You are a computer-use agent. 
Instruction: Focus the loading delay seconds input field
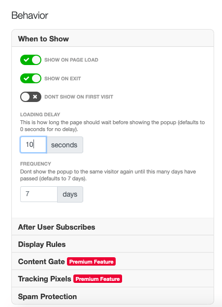(33, 145)
